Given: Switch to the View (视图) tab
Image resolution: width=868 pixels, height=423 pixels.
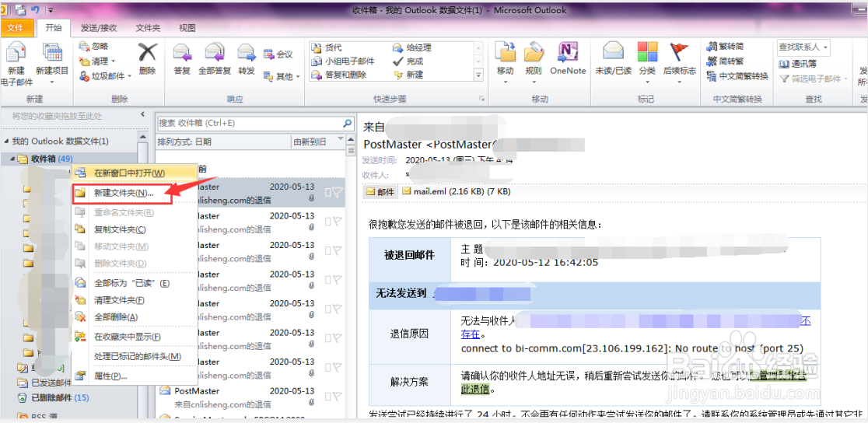Looking at the screenshot, I should click(x=187, y=28).
